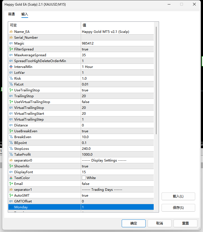
Task: Toggle the AutoGMT true value
Action: point(117,195)
